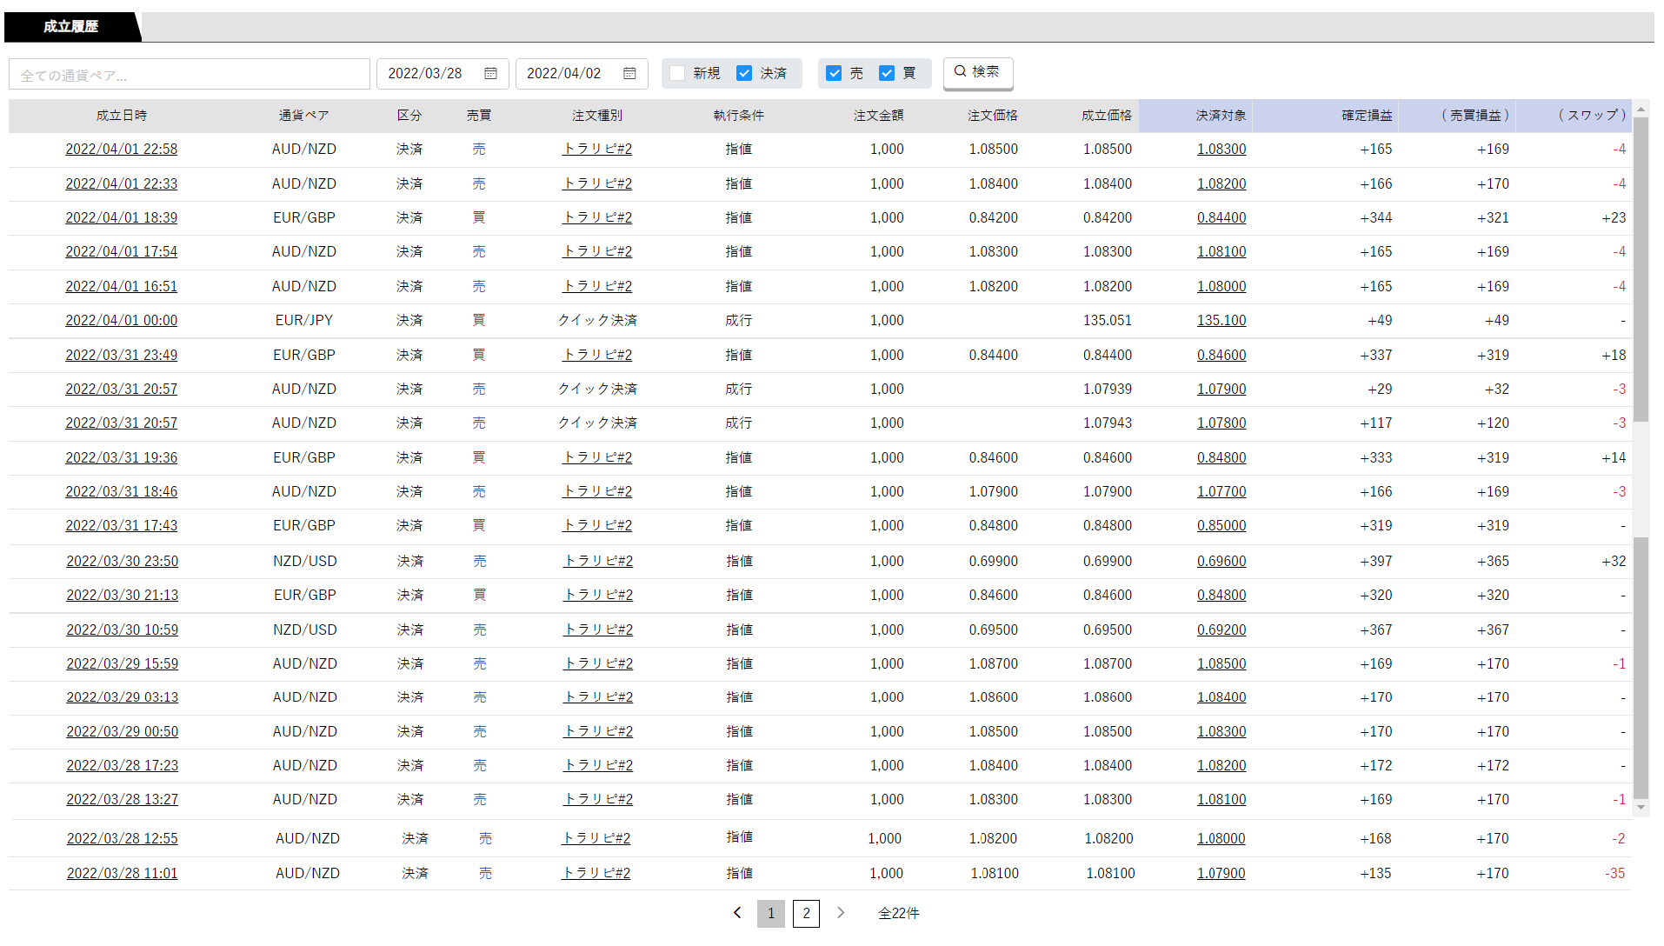Click end date field 2022/04/02
1664x946 pixels.
(582, 74)
